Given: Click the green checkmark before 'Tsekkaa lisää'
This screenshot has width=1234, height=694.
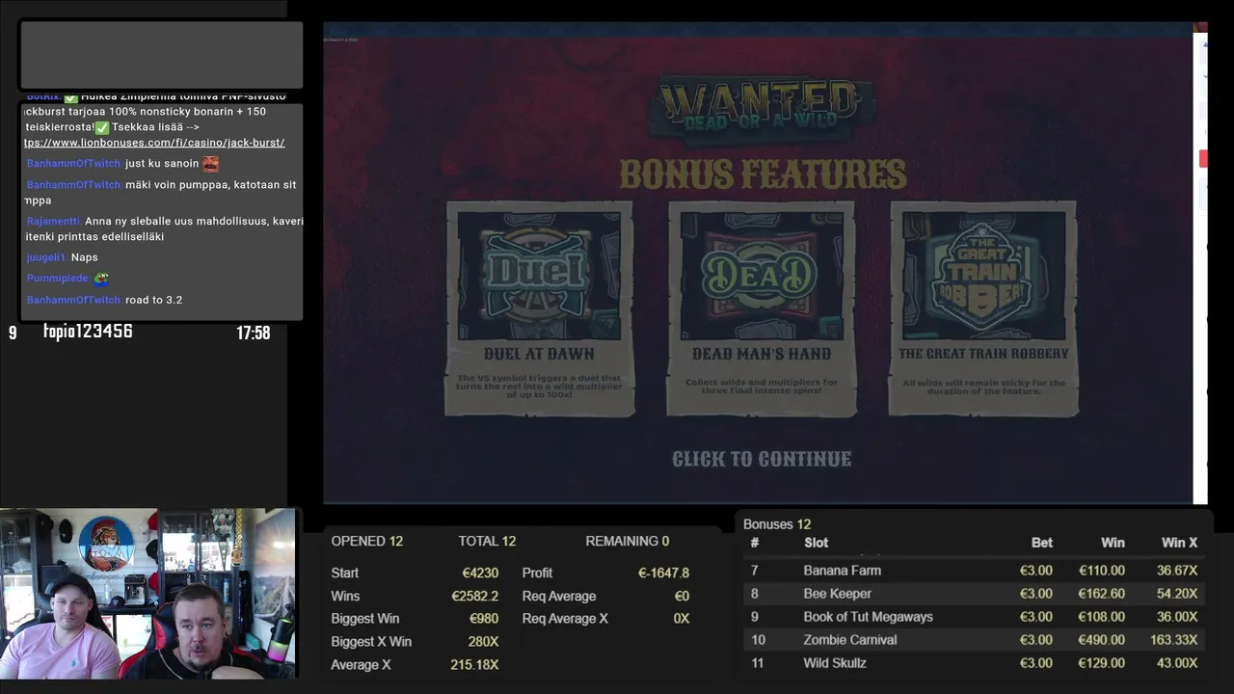Looking at the screenshot, I should [x=103, y=127].
